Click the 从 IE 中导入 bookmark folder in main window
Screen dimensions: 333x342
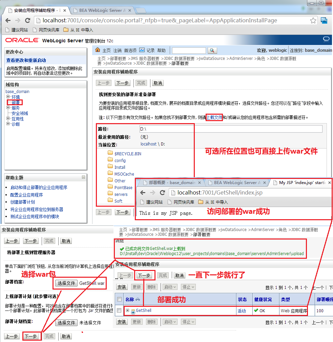(78, 30)
